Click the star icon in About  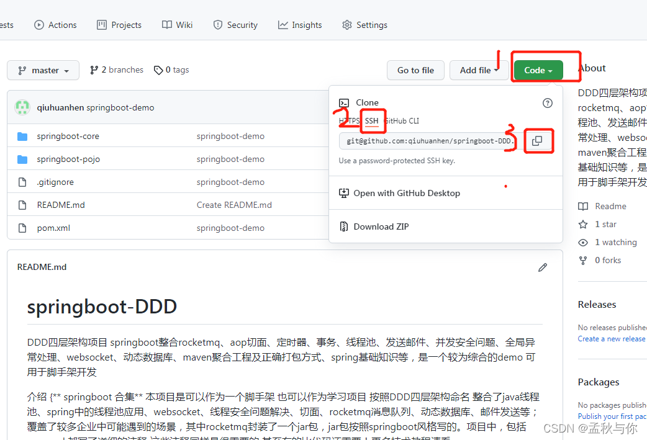coord(583,224)
